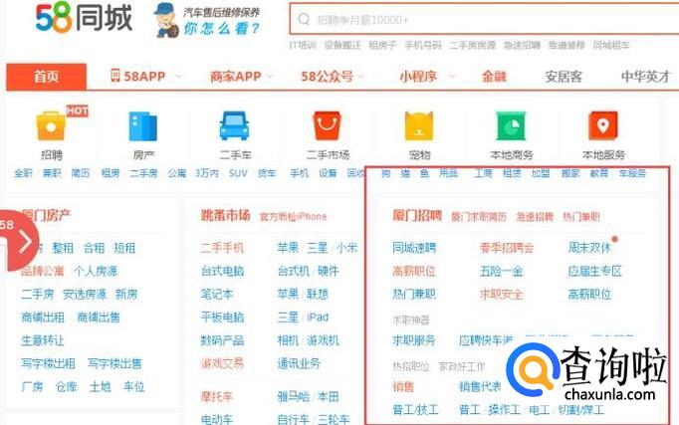Open the 二手车 car icon

pyautogui.click(x=235, y=126)
